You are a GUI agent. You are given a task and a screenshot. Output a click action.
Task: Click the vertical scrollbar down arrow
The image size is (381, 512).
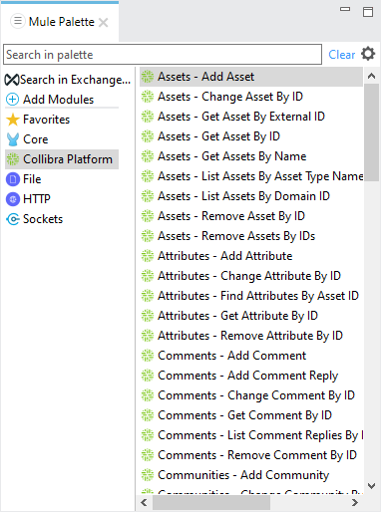click(371, 486)
